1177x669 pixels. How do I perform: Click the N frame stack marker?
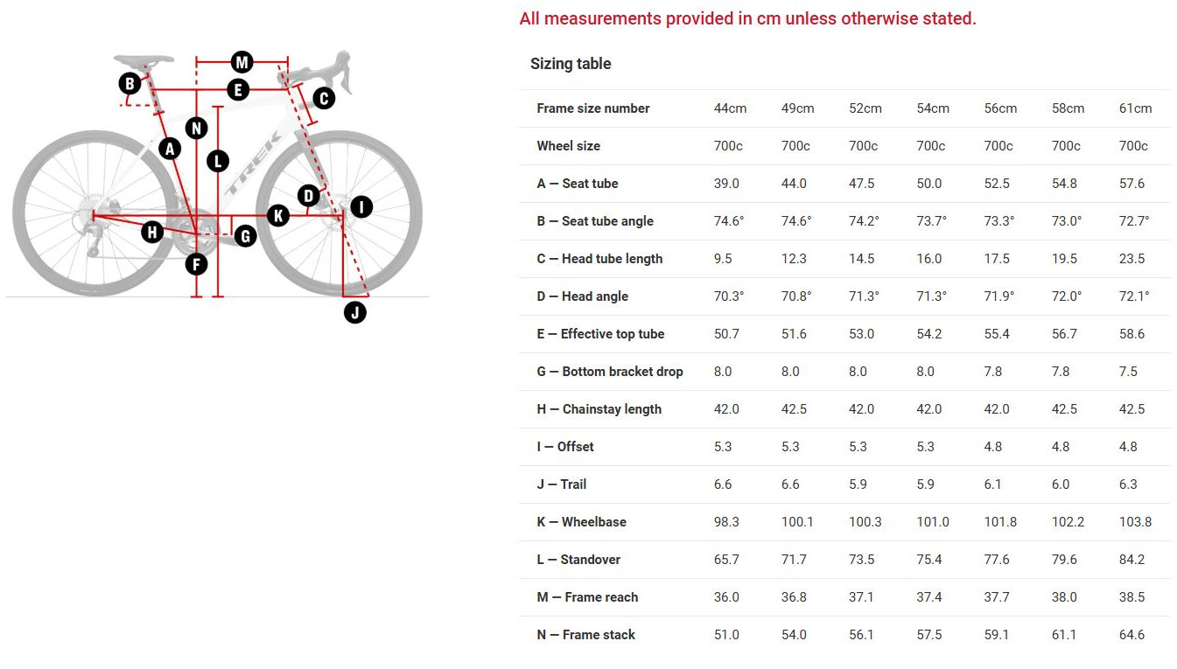[x=196, y=129]
